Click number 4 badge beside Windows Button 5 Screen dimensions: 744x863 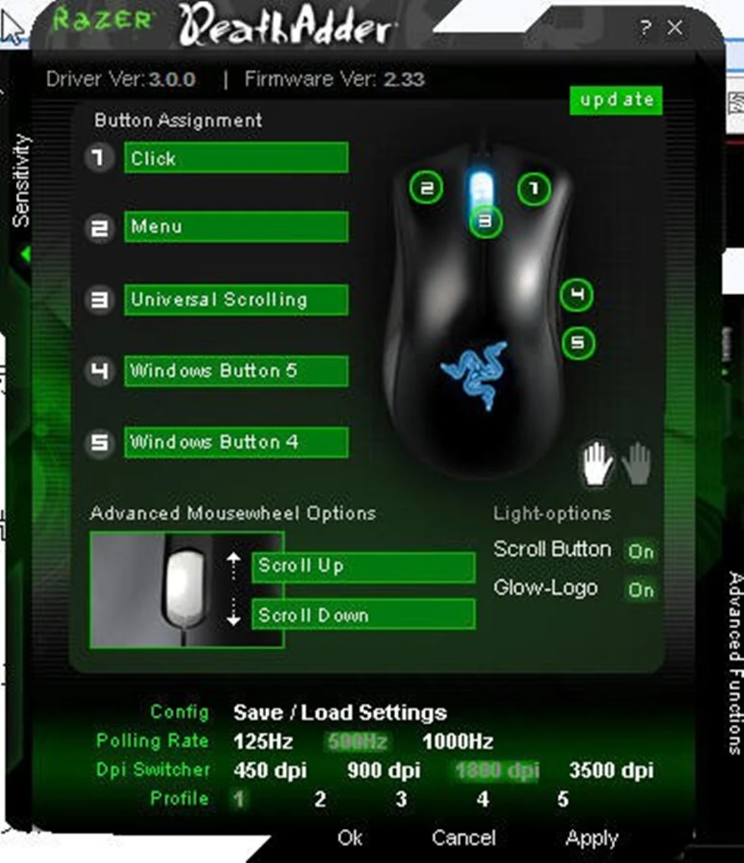click(x=99, y=370)
